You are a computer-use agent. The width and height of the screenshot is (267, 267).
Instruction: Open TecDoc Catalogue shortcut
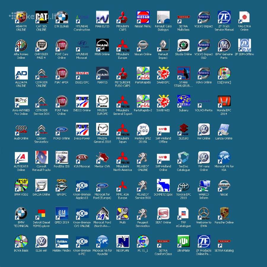click(183, 157)
